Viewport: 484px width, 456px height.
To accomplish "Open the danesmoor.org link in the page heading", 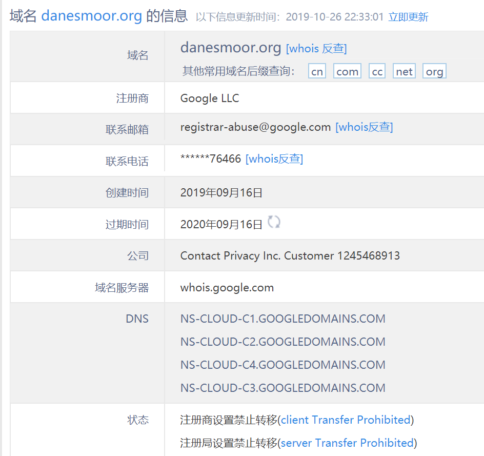I will click(92, 16).
